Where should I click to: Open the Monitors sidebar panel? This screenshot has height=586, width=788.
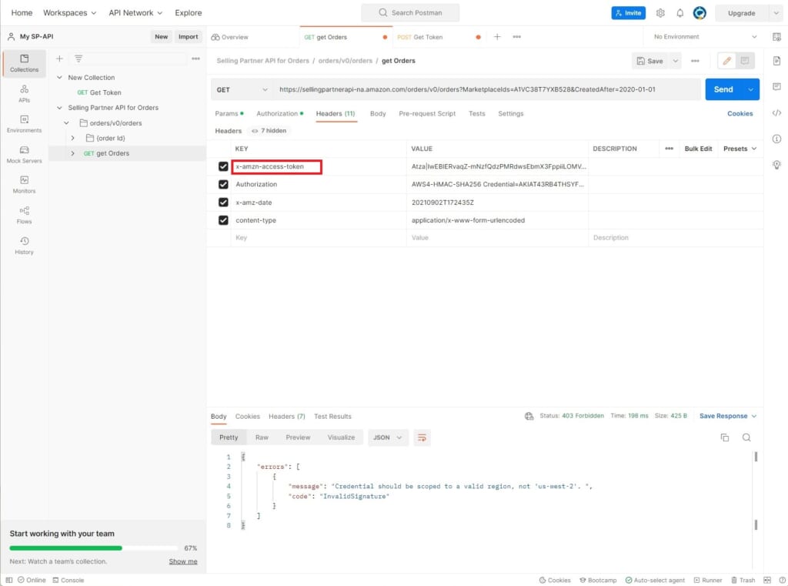24,185
